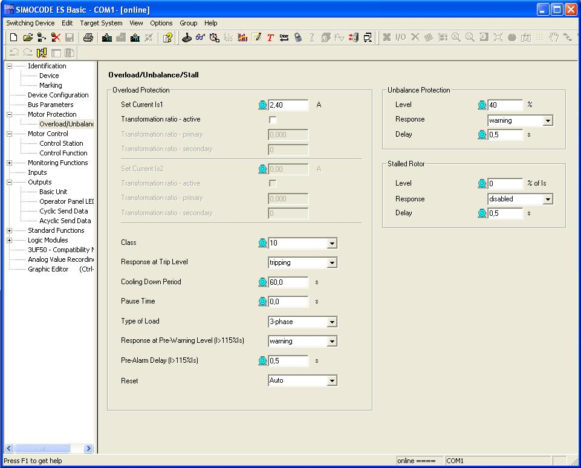Click the red arrows device transfer icon
The image size is (581, 468).
(354, 37)
